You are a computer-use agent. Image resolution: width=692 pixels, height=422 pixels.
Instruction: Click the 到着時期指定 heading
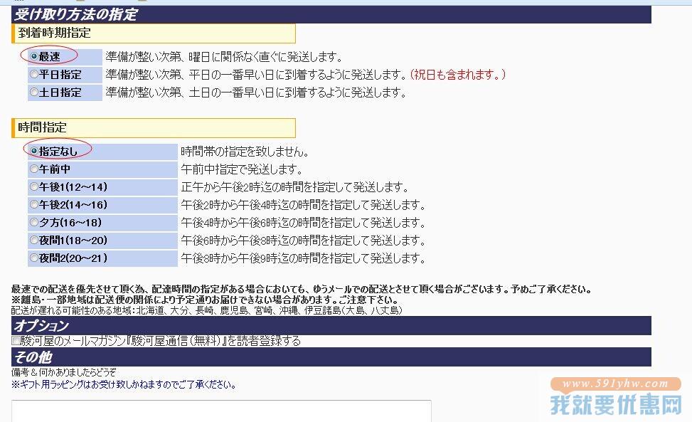pos(153,33)
